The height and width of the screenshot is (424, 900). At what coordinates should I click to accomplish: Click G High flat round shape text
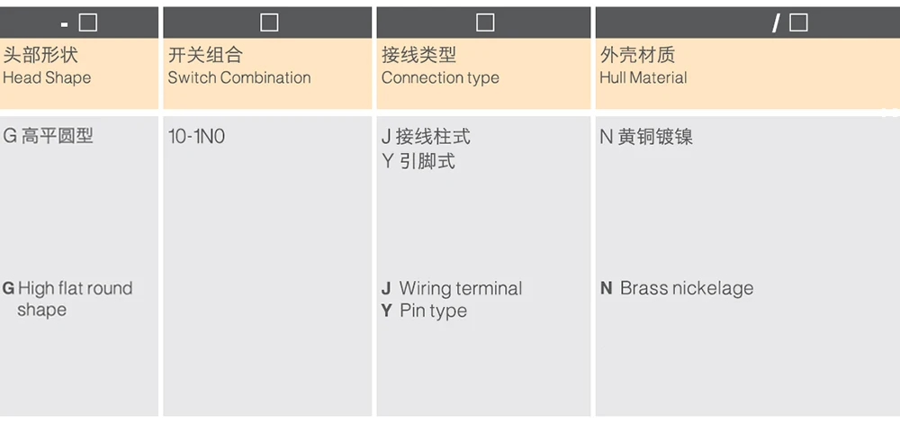(x=67, y=299)
